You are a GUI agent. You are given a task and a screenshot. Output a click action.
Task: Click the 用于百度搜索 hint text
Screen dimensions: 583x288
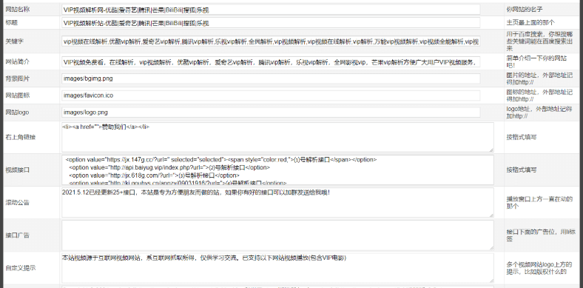pyautogui.click(x=539, y=41)
